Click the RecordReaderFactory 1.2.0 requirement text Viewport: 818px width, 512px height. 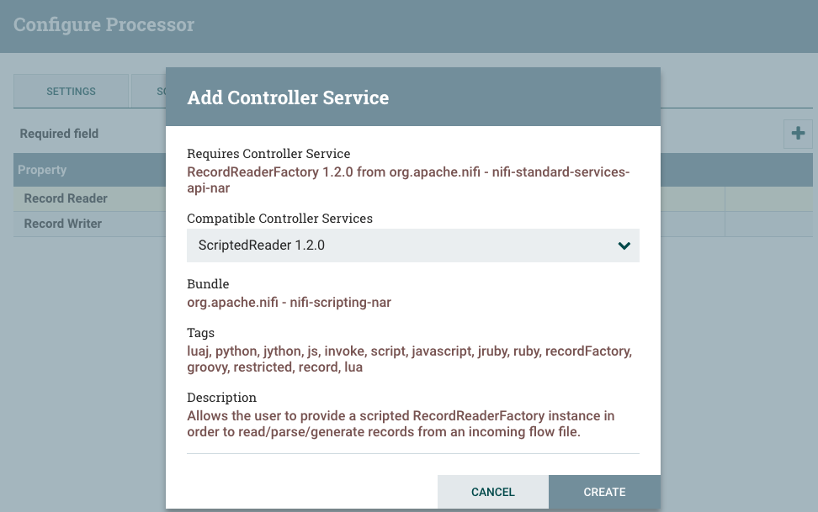(x=408, y=179)
